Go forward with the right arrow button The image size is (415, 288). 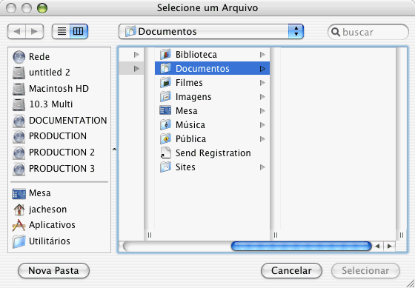34,32
